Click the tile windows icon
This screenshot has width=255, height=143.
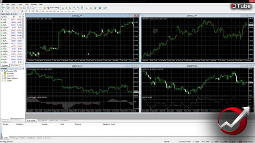[82, 8]
